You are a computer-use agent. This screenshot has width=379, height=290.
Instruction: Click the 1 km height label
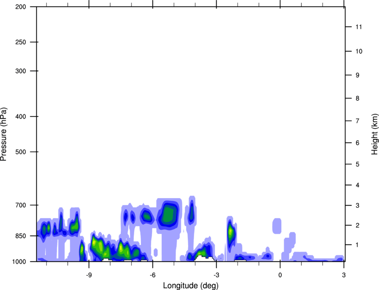tap(358, 245)
